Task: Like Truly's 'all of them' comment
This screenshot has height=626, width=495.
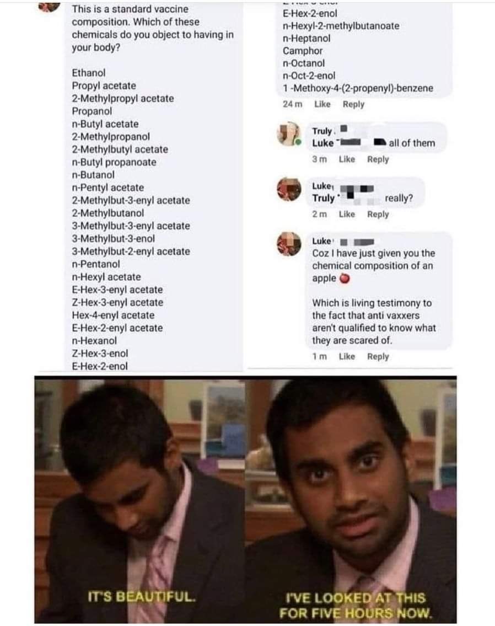Action: [x=347, y=159]
